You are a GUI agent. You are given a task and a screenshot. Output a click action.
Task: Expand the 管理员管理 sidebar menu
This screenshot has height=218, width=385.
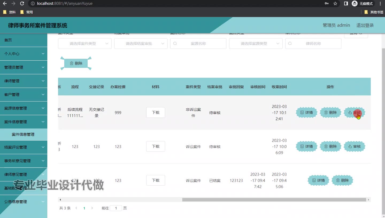click(x=24, y=67)
